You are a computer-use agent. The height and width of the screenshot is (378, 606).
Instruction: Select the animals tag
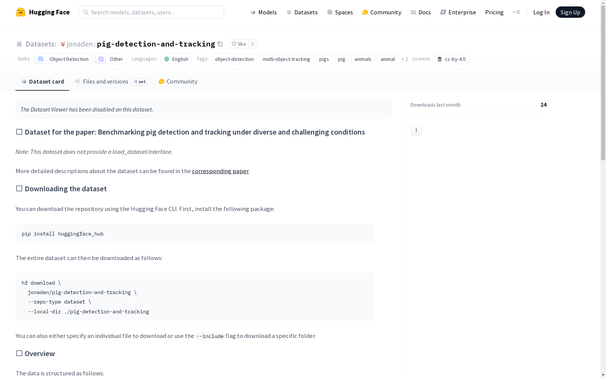pyautogui.click(x=363, y=59)
